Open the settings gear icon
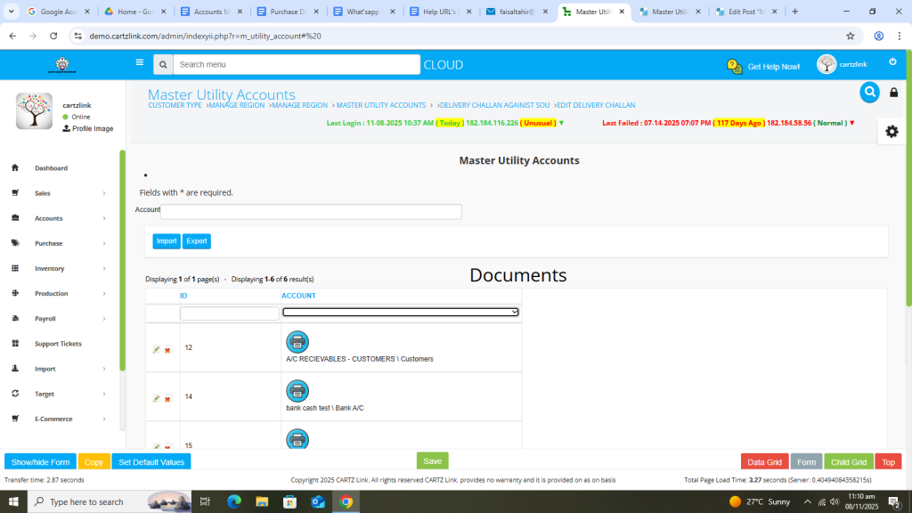Screen dimensions: 912x513 pos(892,131)
